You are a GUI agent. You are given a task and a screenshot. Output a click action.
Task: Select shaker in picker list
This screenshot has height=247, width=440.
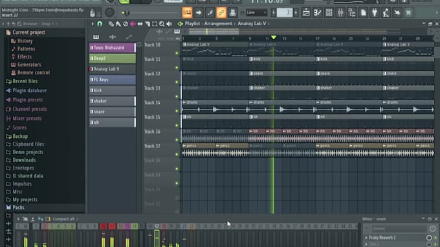click(x=112, y=101)
